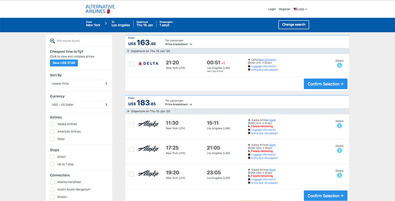Open the USD currency selector in header
The height and width of the screenshot is (201, 395).
pos(301,9)
